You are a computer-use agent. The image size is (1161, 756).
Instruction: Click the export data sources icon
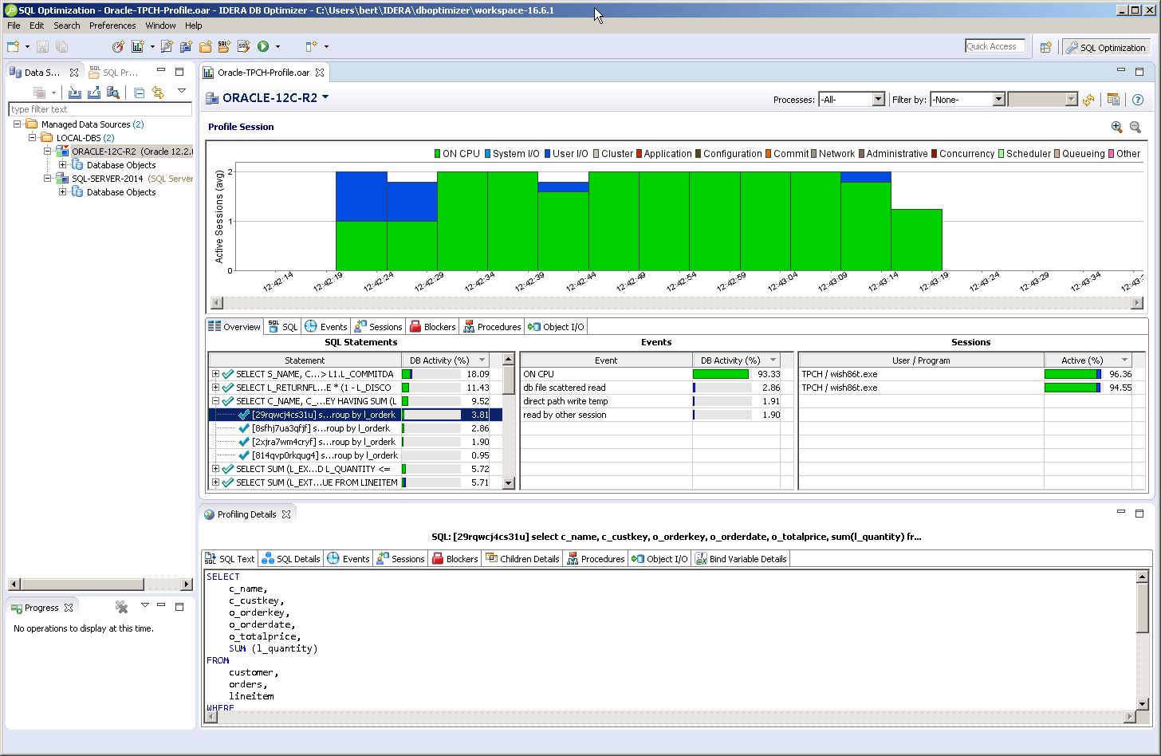[x=94, y=93]
